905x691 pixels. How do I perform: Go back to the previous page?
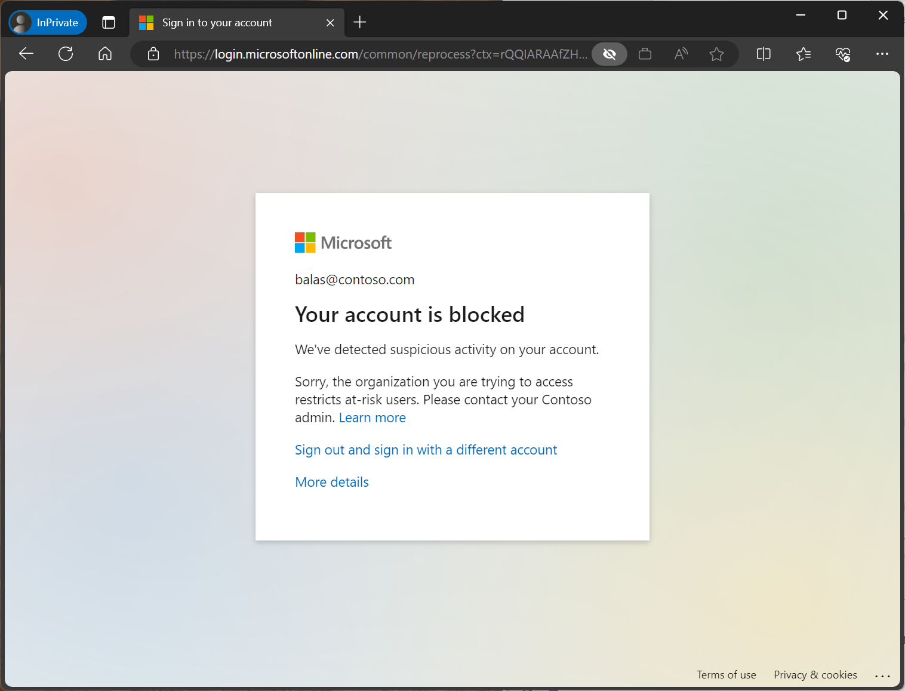pyautogui.click(x=26, y=54)
